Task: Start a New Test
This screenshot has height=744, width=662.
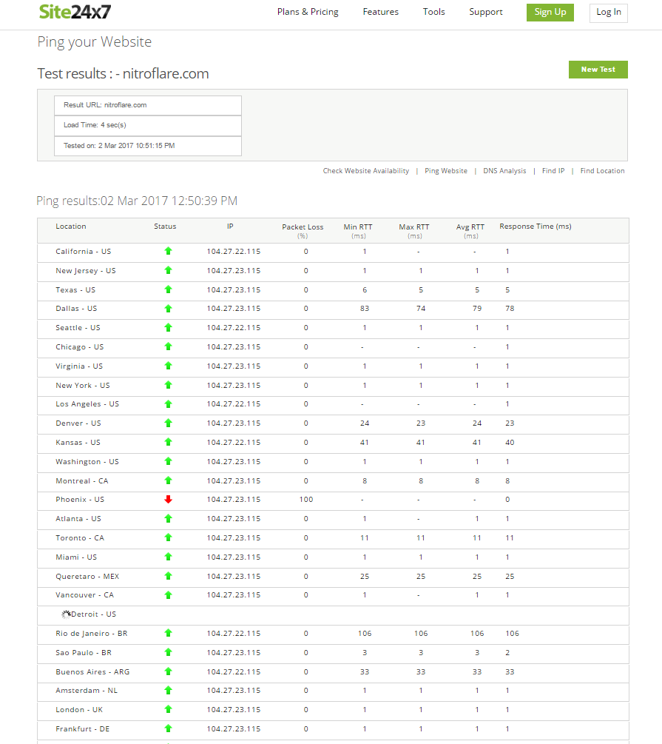Action: coord(598,70)
